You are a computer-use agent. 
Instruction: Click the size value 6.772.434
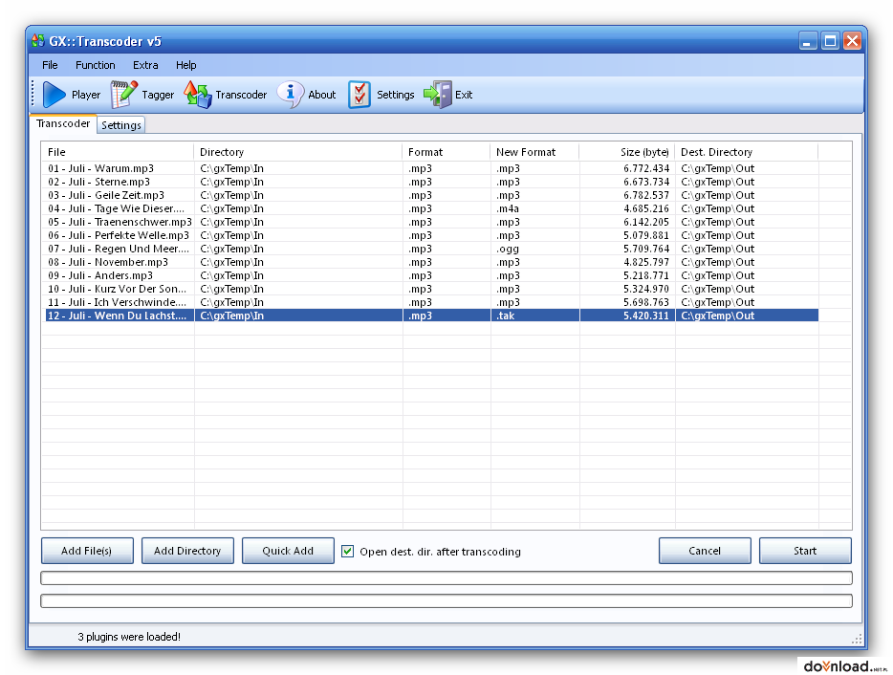coord(645,168)
